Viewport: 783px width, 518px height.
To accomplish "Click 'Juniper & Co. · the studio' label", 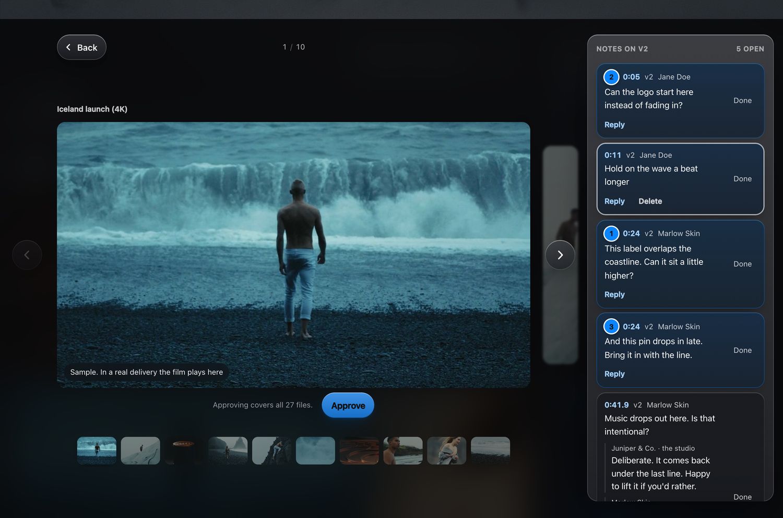I will [x=653, y=448].
